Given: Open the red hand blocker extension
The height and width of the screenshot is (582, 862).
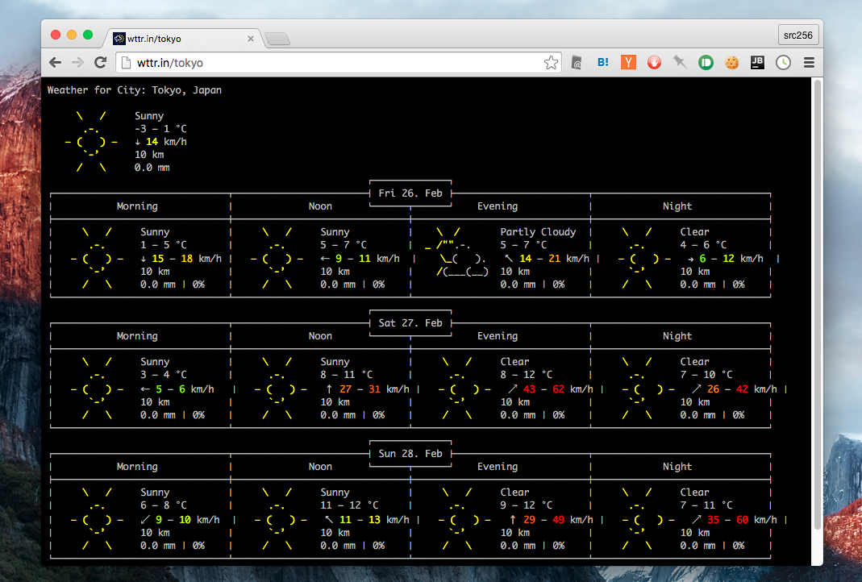Looking at the screenshot, I should coord(654,62).
